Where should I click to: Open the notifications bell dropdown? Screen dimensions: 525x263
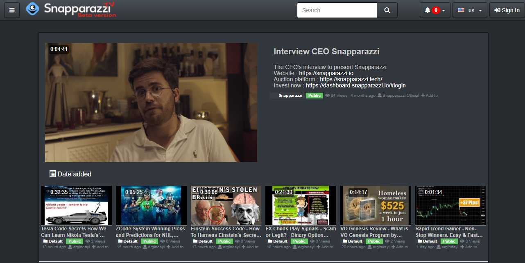(434, 10)
